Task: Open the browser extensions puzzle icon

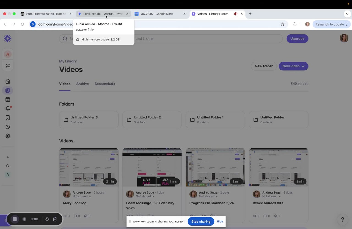Action: click(x=295, y=24)
